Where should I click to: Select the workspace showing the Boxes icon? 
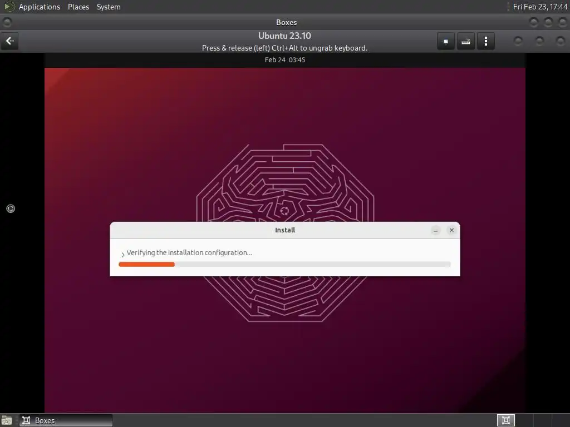(x=505, y=420)
